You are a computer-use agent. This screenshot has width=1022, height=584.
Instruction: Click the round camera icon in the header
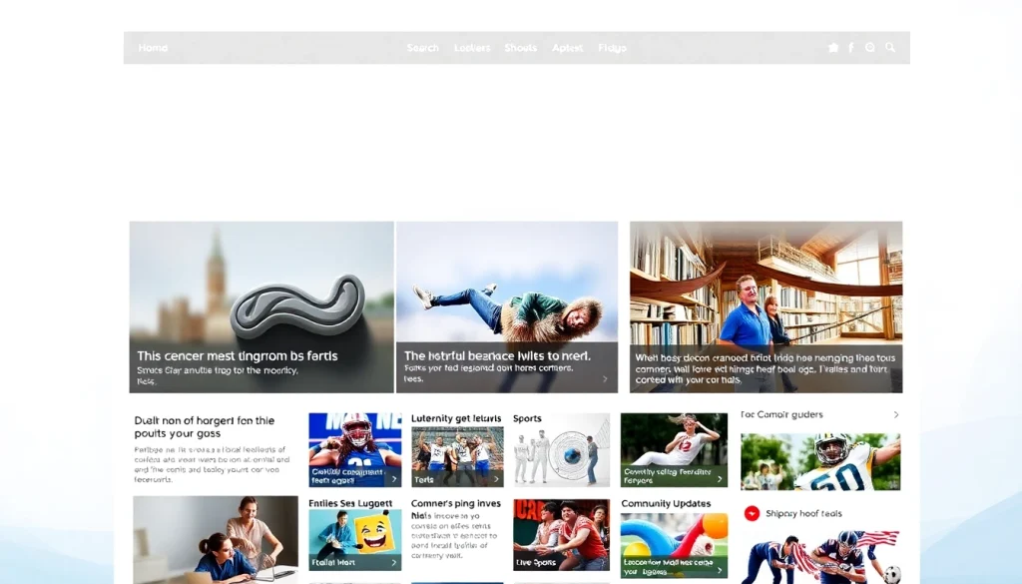pos(870,47)
